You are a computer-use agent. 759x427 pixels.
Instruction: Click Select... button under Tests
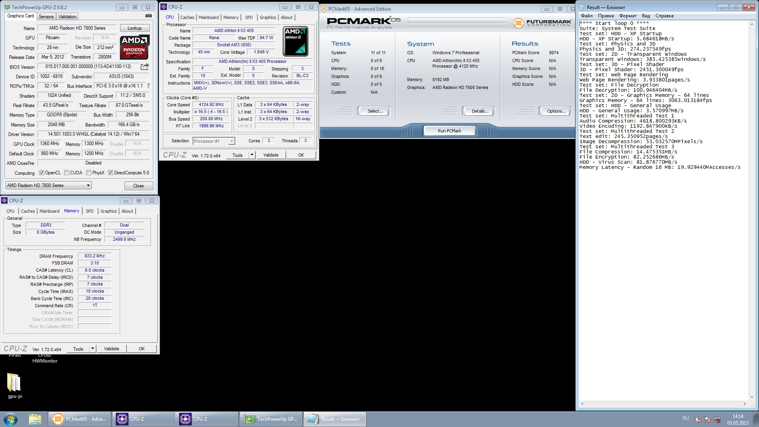[x=375, y=111]
